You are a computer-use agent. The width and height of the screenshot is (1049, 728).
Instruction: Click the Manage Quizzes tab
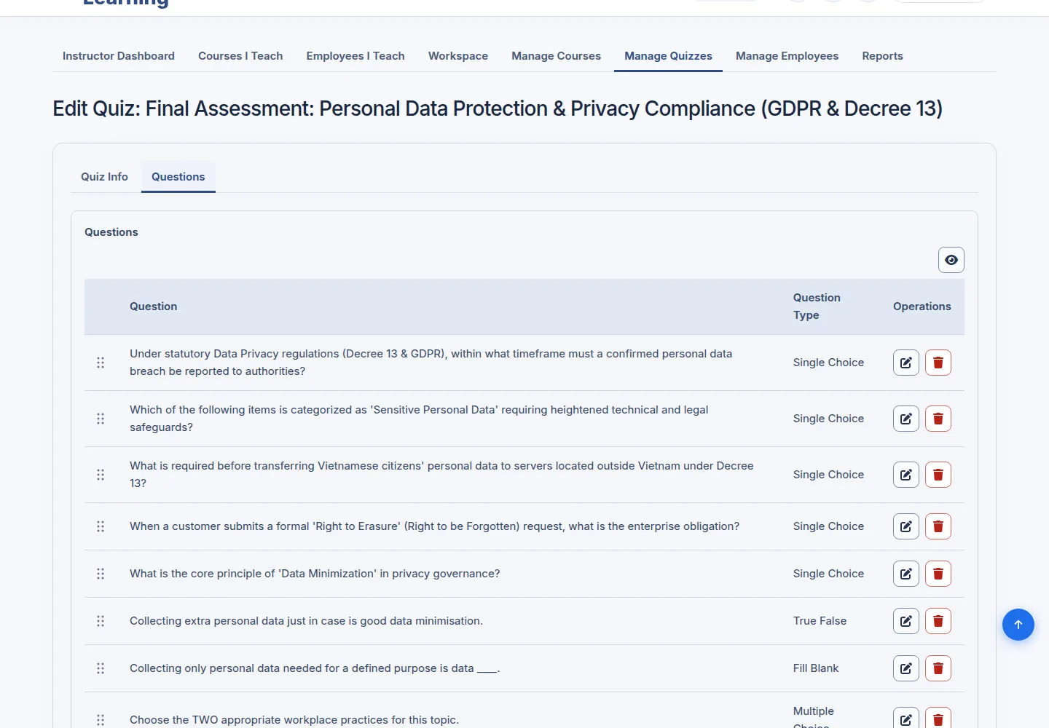click(x=669, y=56)
